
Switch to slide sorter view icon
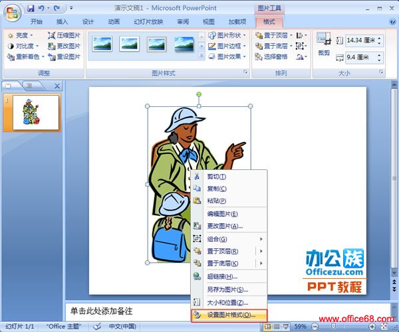277,327
